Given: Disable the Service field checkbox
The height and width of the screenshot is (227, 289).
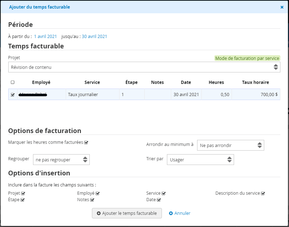Looking at the screenshot, I should click(164, 193).
